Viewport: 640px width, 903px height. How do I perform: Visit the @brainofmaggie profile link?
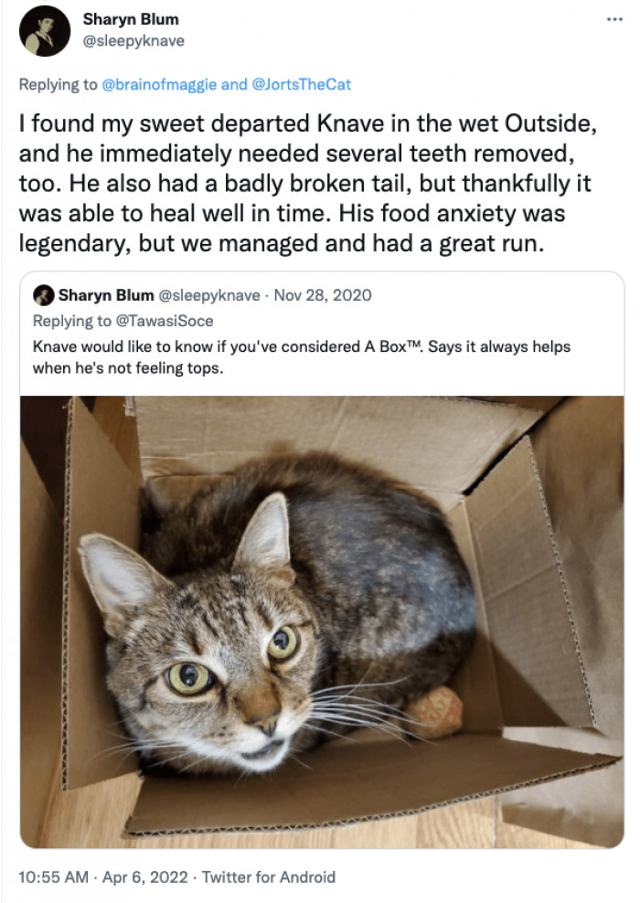(x=160, y=85)
